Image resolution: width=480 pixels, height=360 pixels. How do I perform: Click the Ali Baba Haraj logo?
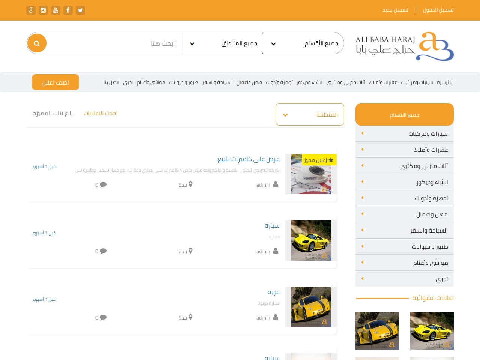coord(405,46)
